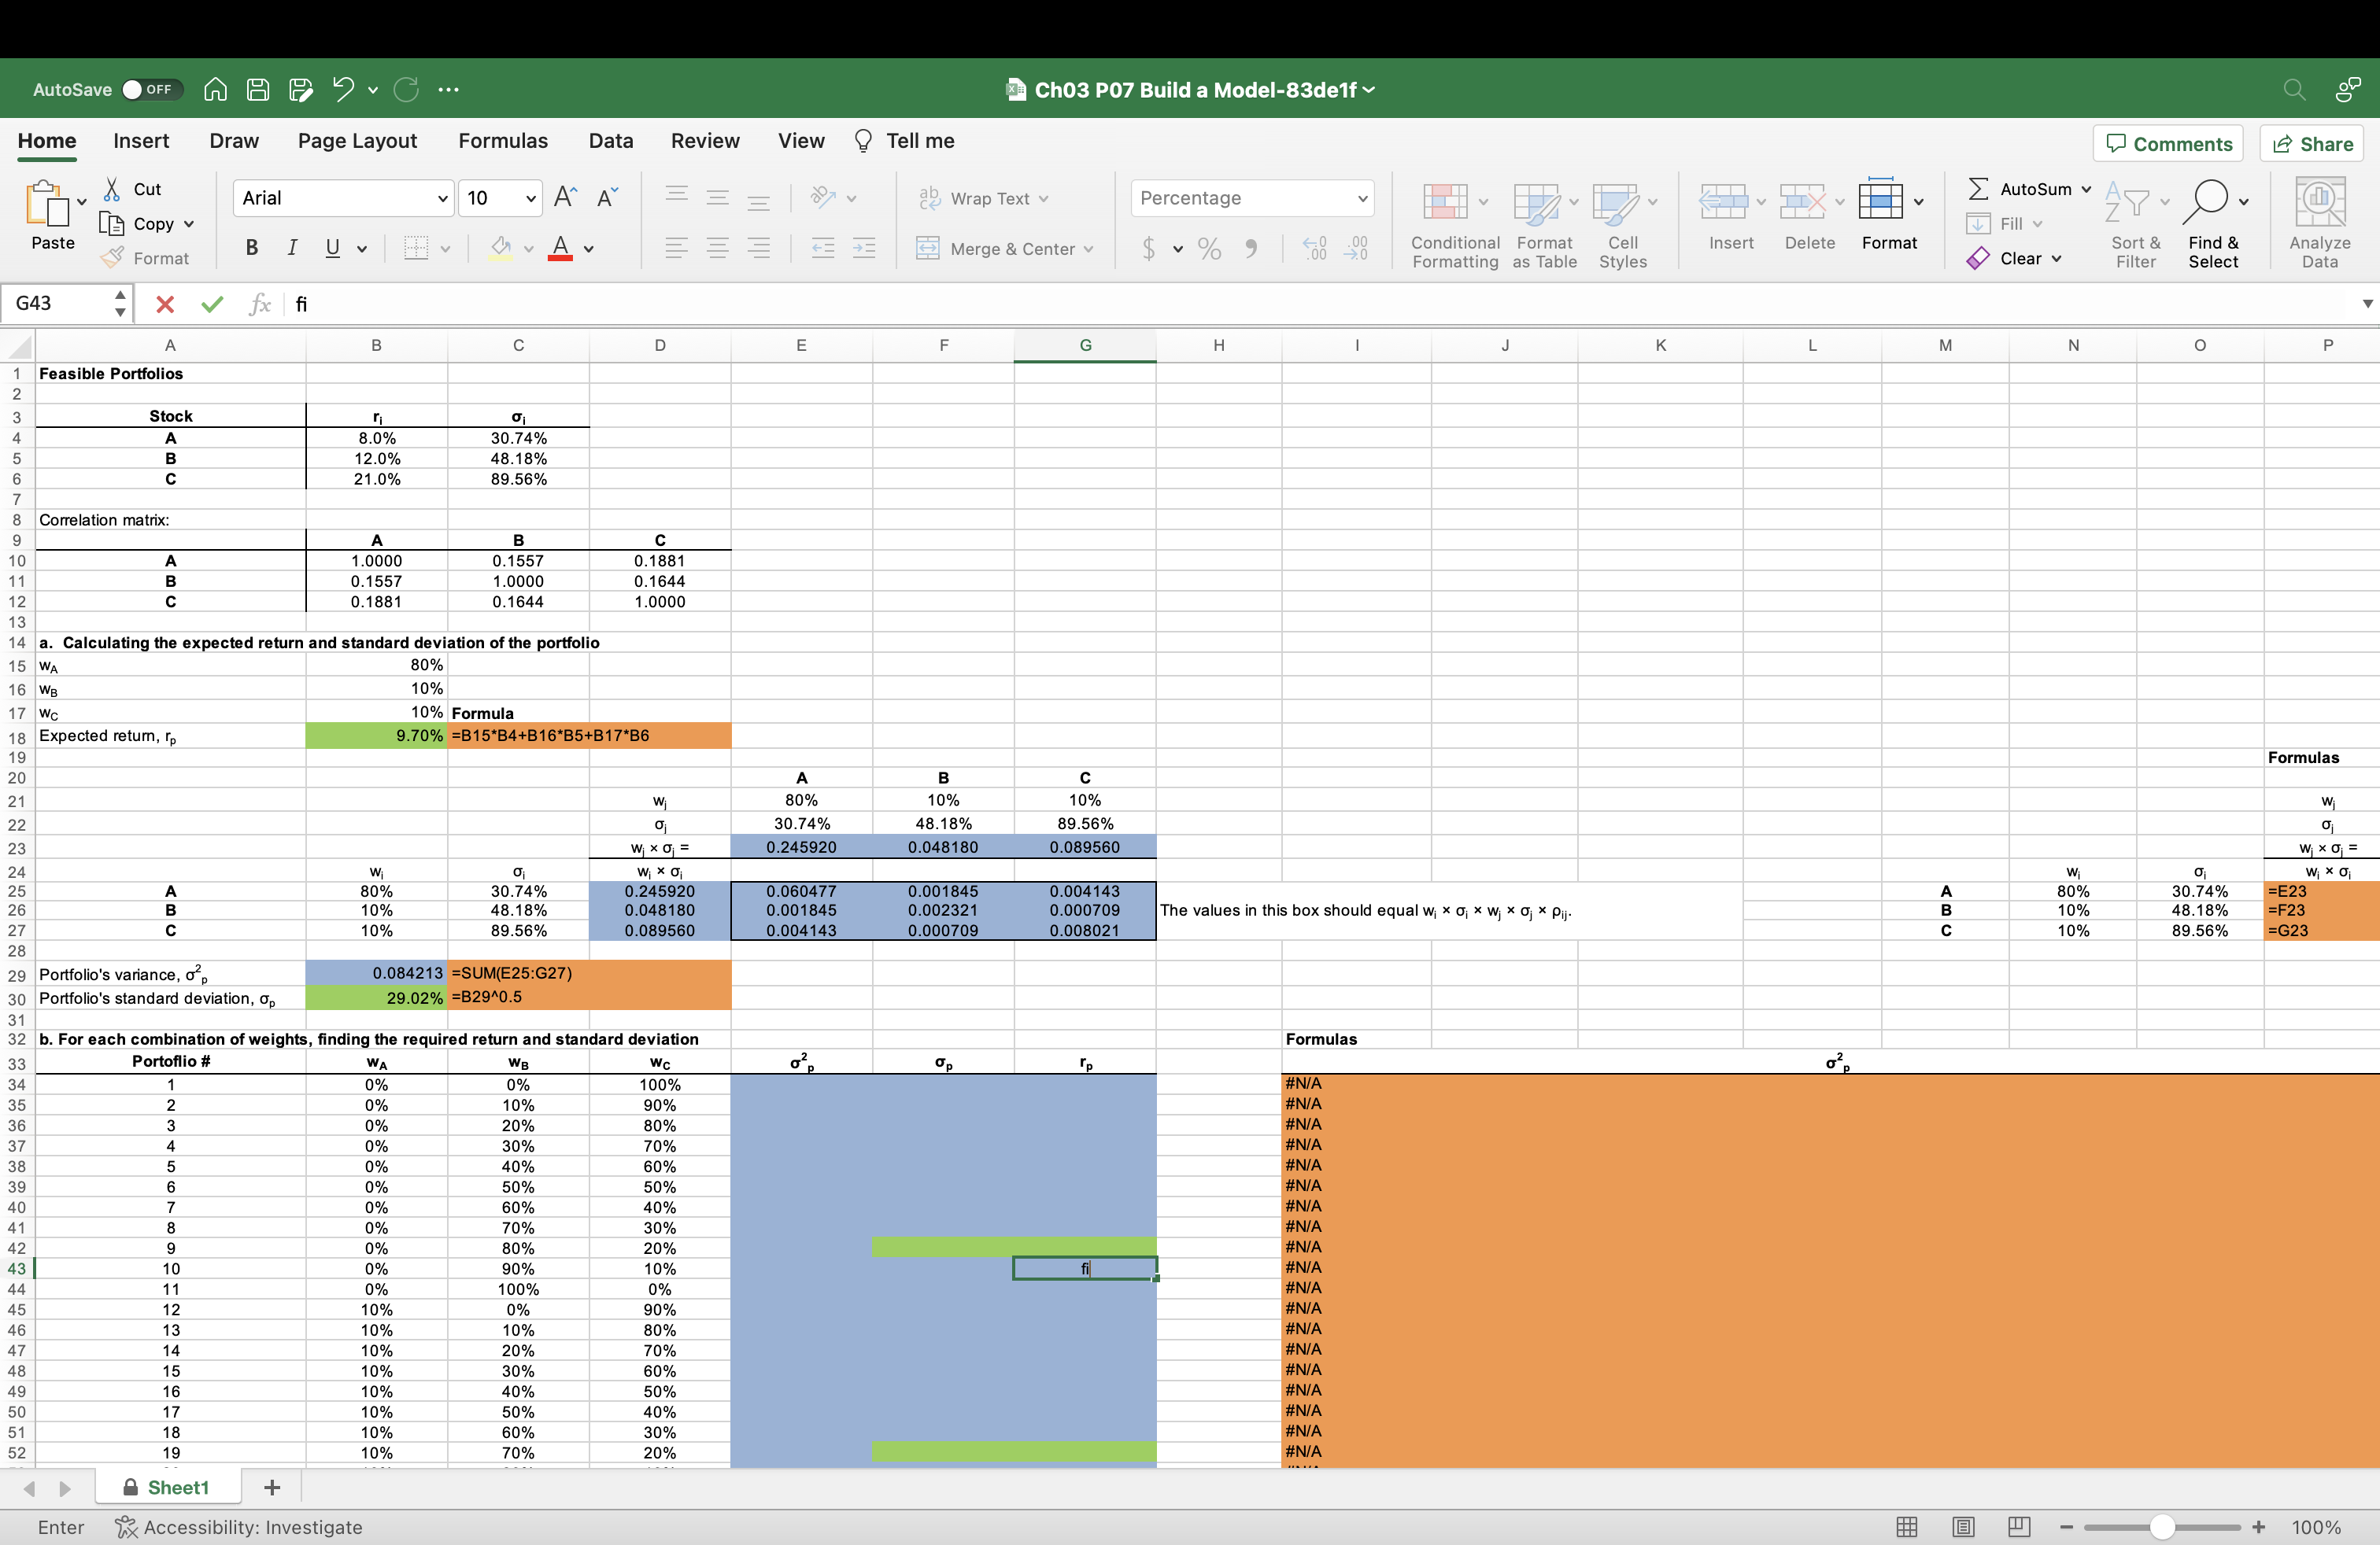Click the Save icon in title bar

(258, 90)
